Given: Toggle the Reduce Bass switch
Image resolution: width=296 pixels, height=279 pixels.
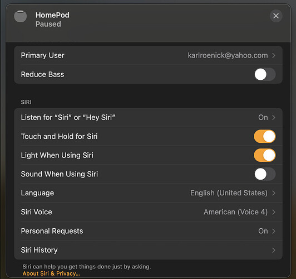Looking at the screenshot, I should coord(265,74).
